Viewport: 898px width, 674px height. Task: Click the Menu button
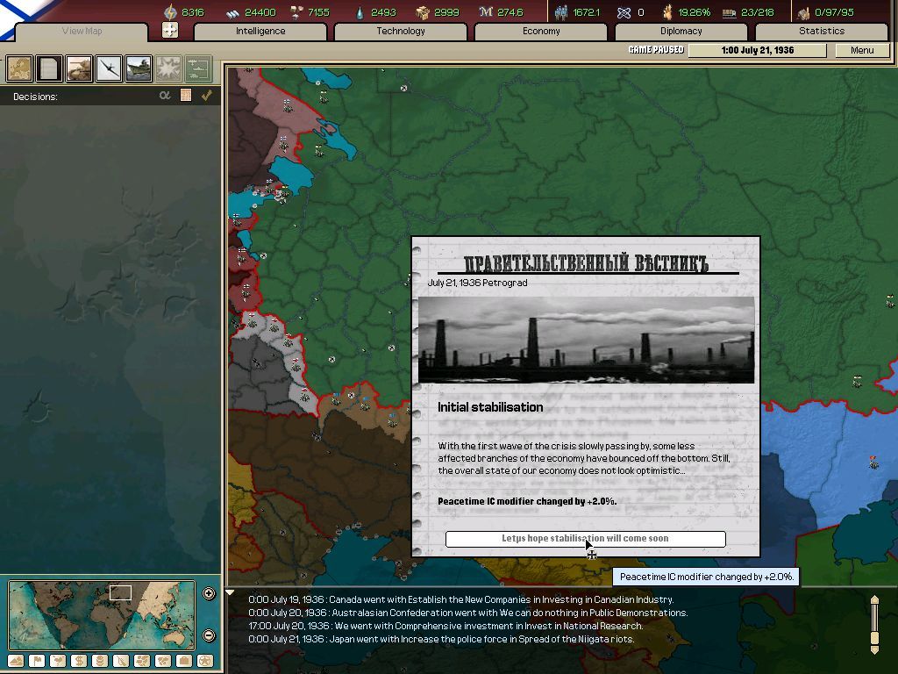(x=862, y=50)
